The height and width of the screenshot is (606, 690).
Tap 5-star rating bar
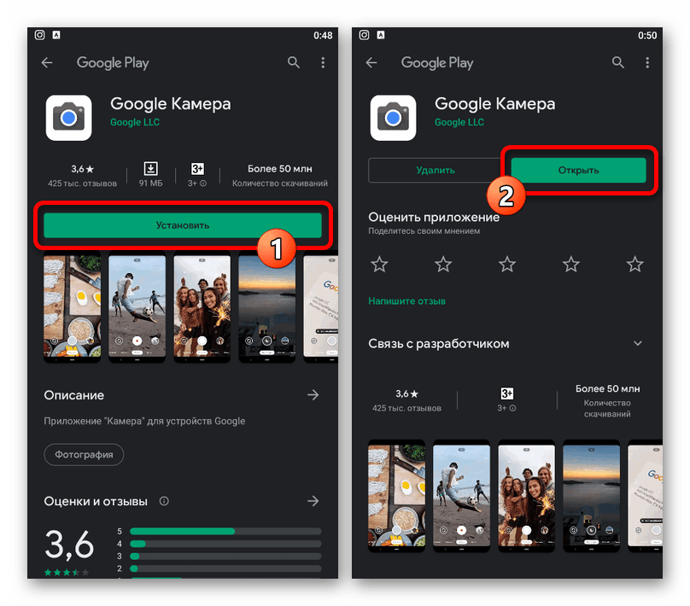click(x=225, y=531)
